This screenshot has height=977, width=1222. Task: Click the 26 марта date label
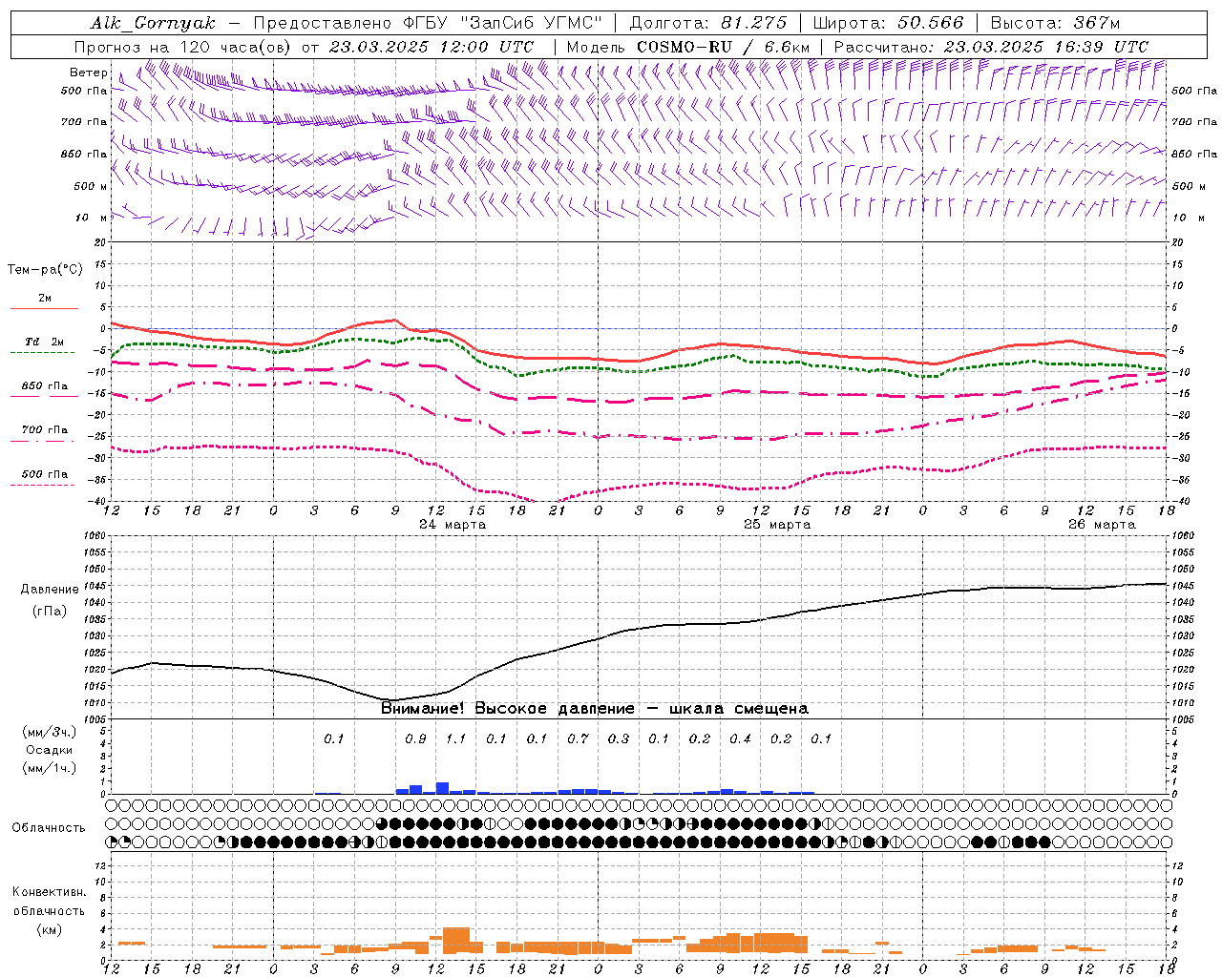click(1102, 525)
